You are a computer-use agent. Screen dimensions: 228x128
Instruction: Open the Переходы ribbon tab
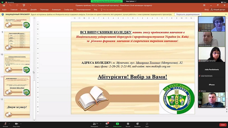tap(44, 10)
